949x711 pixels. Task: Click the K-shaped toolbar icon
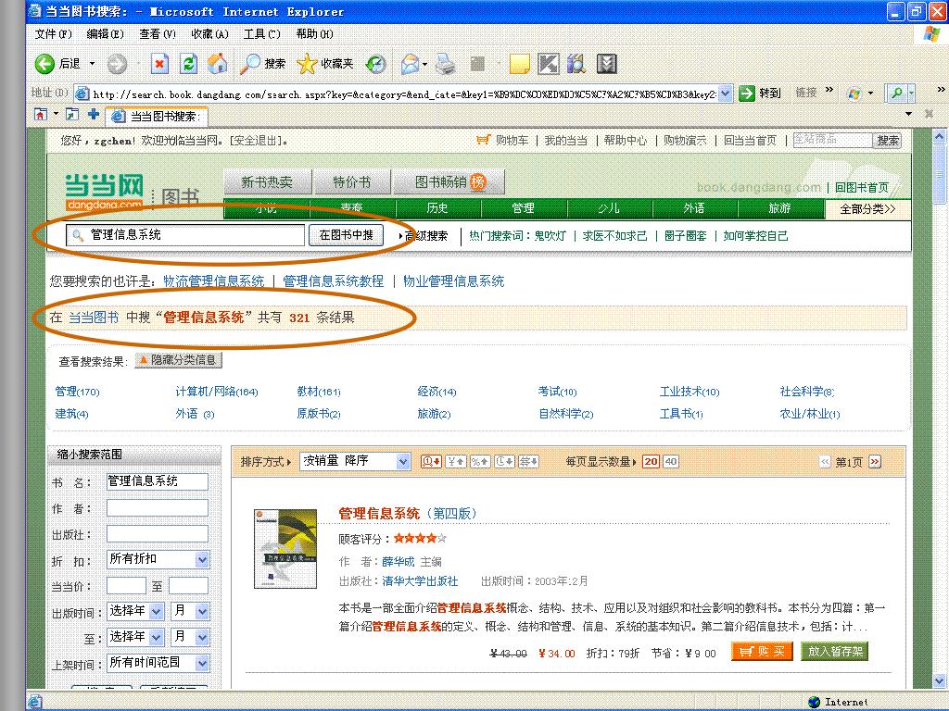(x=549, y=64)
